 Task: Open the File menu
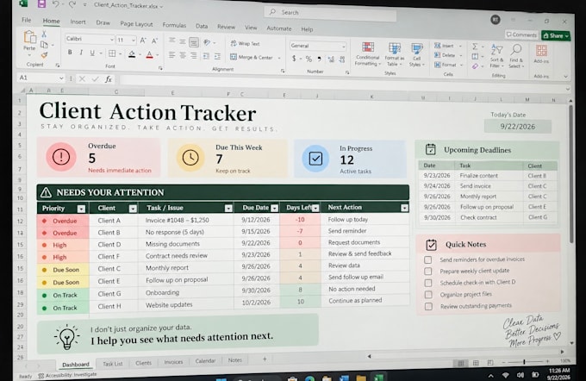[26, 20]
